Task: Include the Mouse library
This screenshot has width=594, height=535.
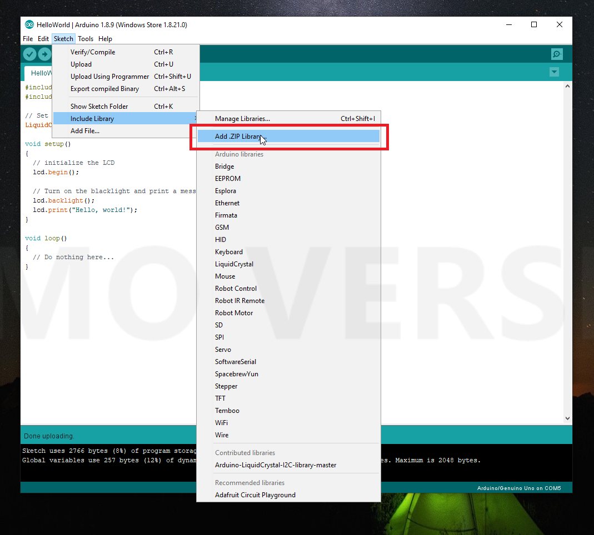Action: click(288, 276)
